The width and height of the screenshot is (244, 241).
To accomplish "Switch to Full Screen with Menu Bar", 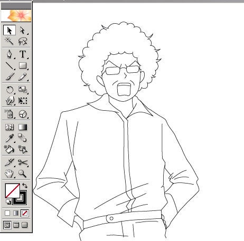I will [x=16, y=225].
